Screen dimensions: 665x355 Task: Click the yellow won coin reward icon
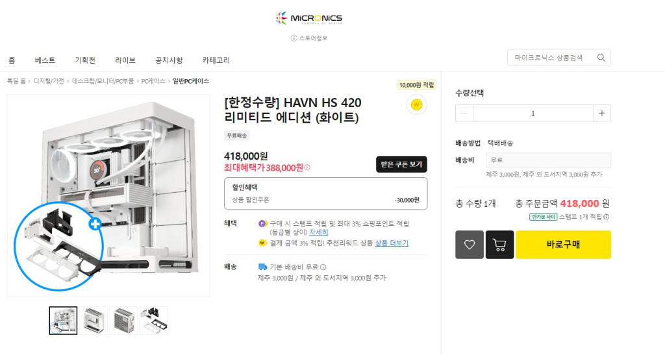[416, 104]
